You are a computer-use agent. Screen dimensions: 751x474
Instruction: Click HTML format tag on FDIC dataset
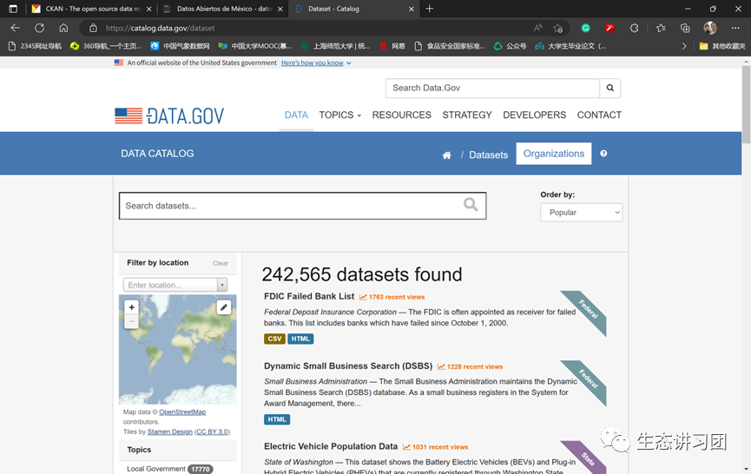(x=300, y=339)
